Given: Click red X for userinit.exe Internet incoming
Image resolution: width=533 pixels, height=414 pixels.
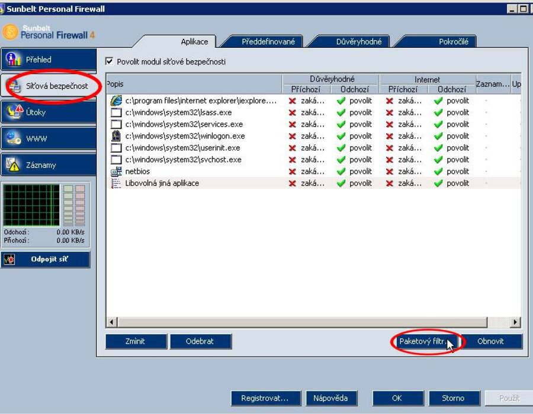Looking at the screenshot, I should [x=390, y=148].
